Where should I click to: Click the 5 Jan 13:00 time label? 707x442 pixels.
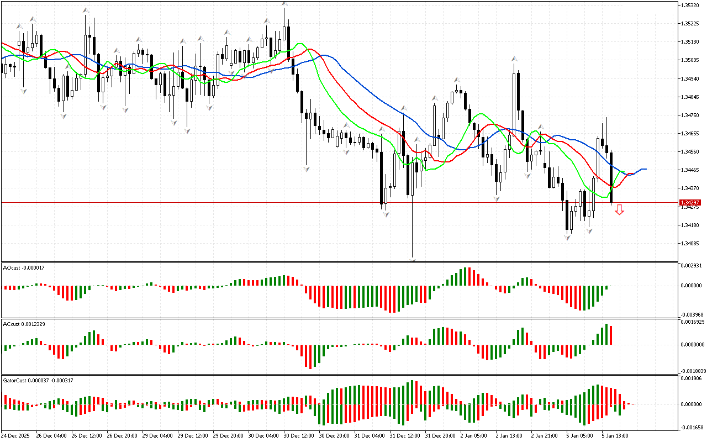[x=615, y=435]
